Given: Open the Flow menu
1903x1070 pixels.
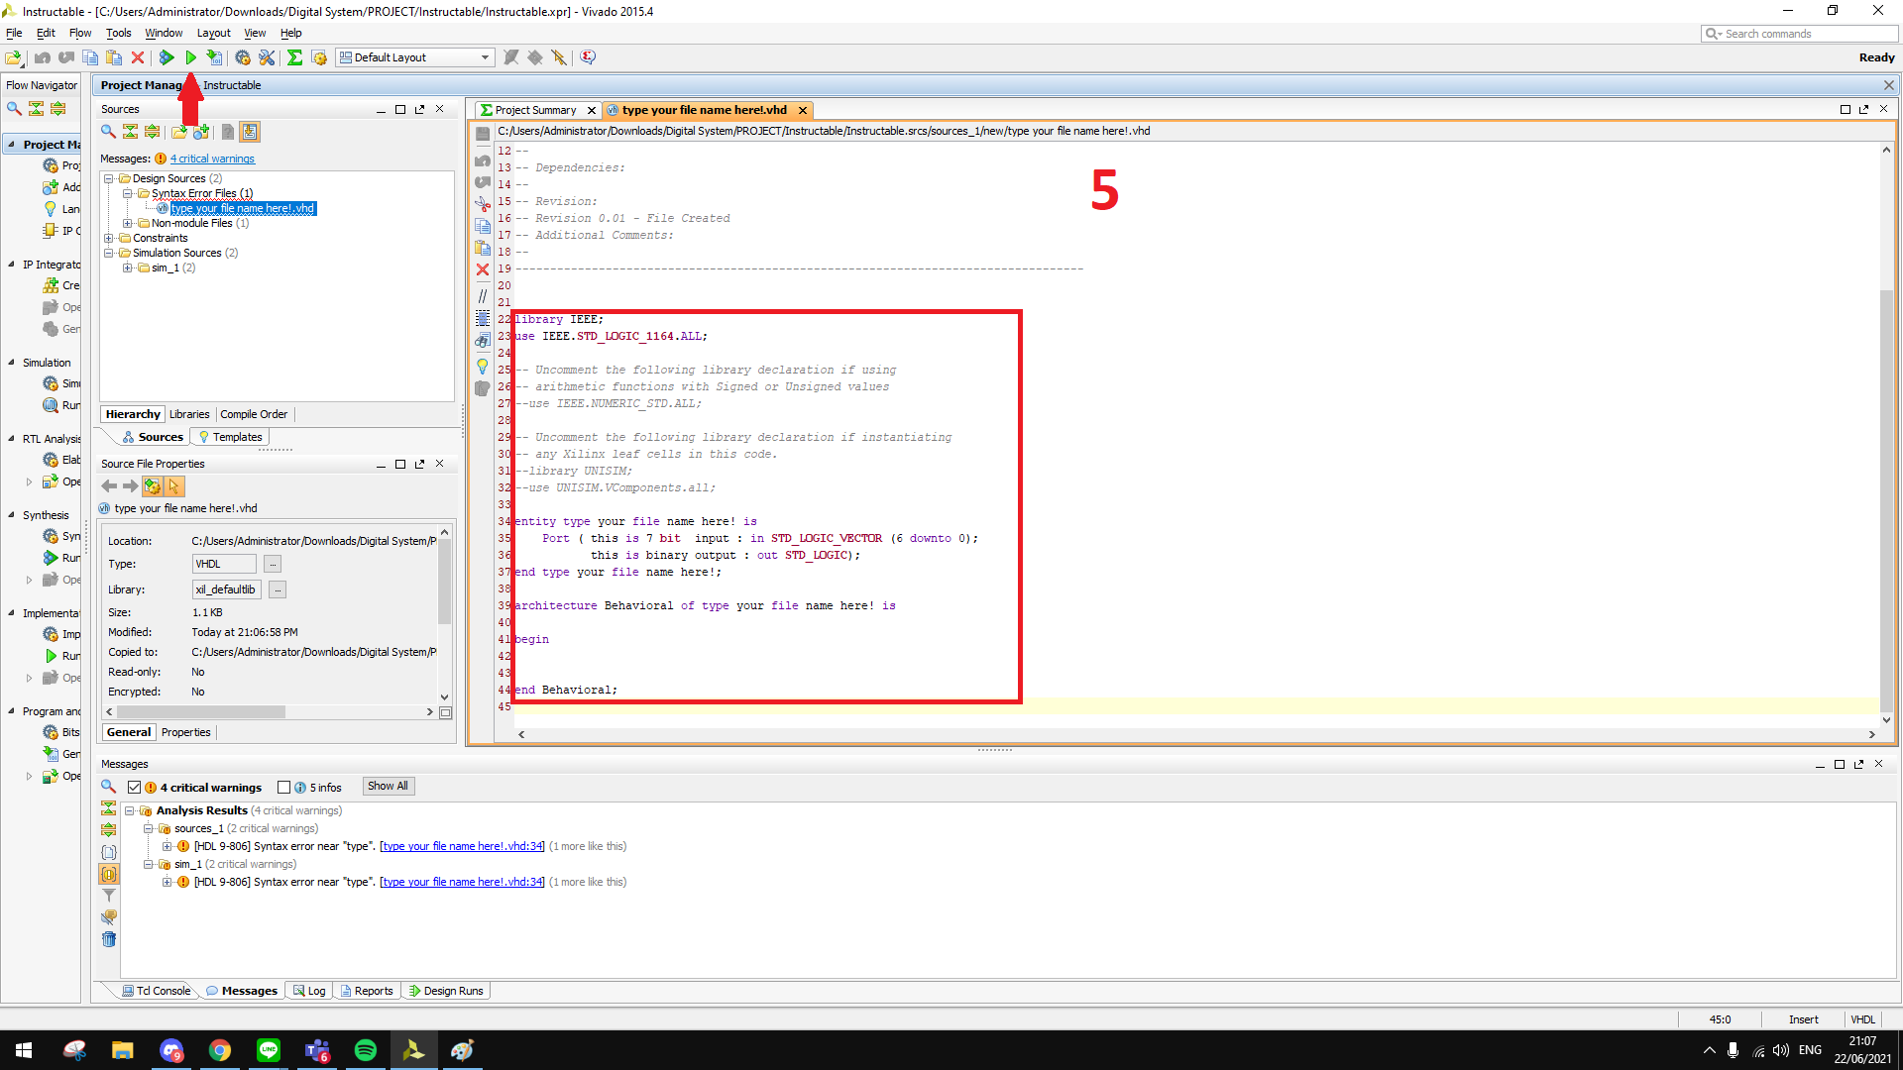Looking at the screenshot, I should 79,33.
